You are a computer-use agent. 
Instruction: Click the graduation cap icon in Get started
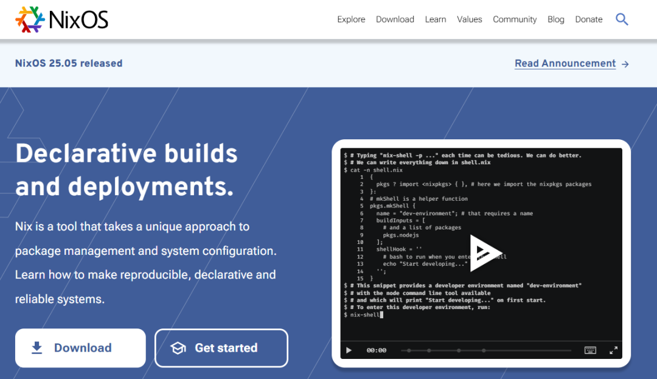coord(178,348)
